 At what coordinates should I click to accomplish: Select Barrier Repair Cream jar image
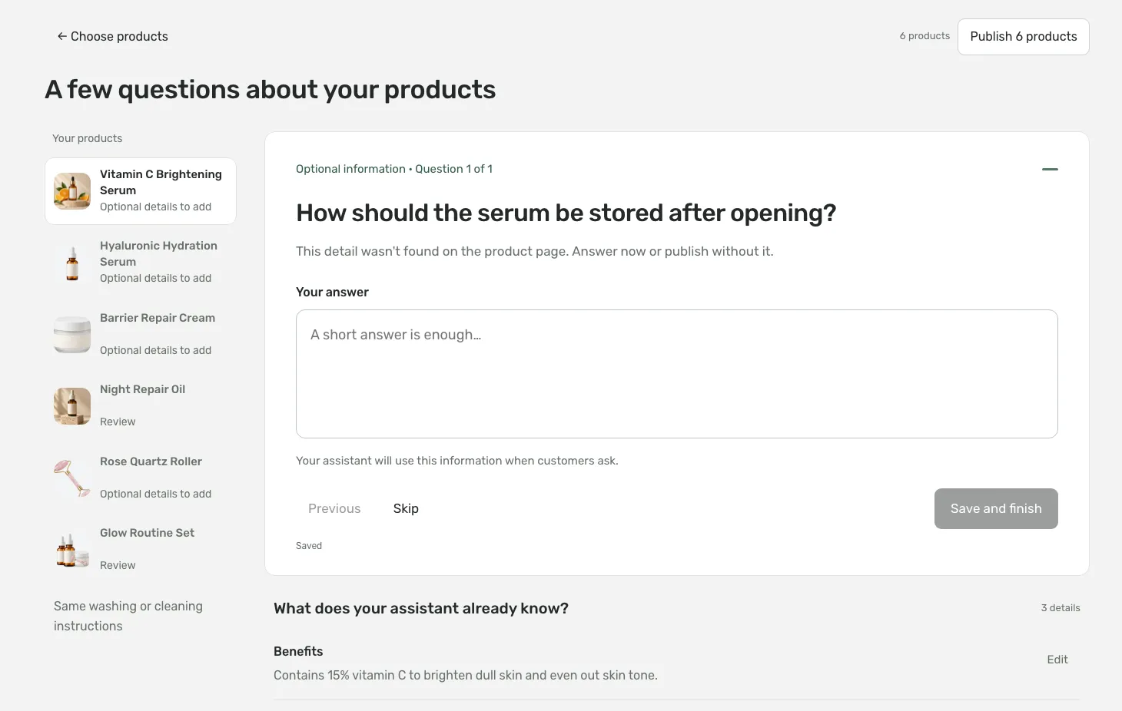(72, 335)
